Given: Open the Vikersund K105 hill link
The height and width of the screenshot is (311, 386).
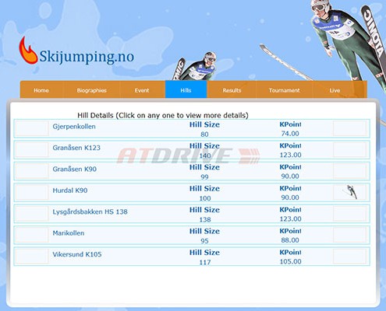Looking at the screenshot, I should pyautogui.click(x=77, y=254).
